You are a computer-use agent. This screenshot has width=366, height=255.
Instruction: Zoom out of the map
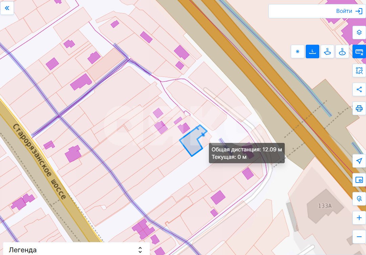coord(359,237)
